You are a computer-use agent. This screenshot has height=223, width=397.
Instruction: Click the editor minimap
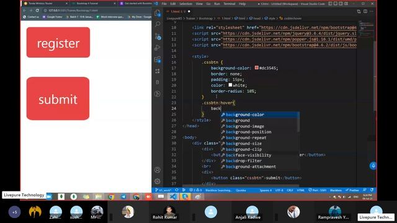coord(366,29)
